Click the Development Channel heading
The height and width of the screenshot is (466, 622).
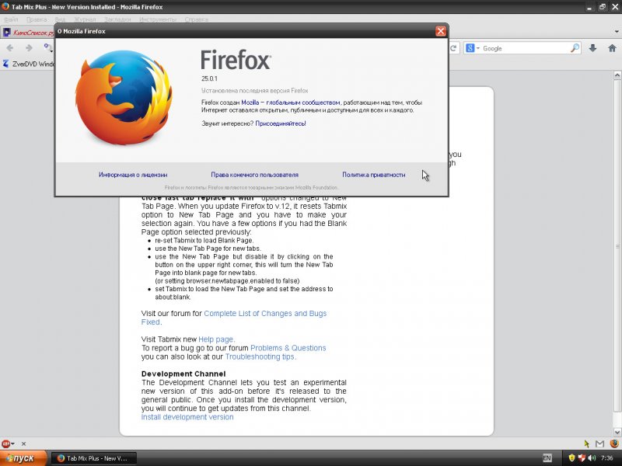(183, 374)
